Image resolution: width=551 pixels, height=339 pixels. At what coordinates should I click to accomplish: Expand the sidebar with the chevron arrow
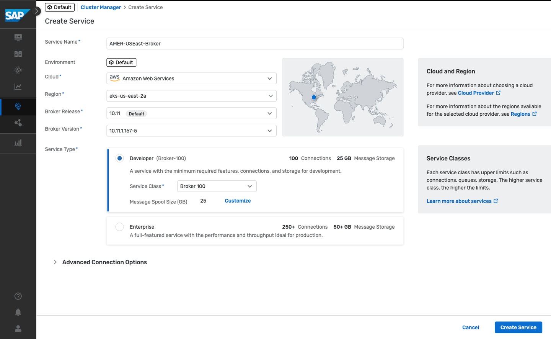pyautogui.click(x=36, y=11)
